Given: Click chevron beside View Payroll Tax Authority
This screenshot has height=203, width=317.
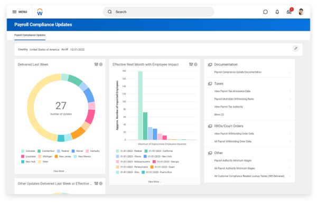Looking at the screenshot, I should coord(290,107).
